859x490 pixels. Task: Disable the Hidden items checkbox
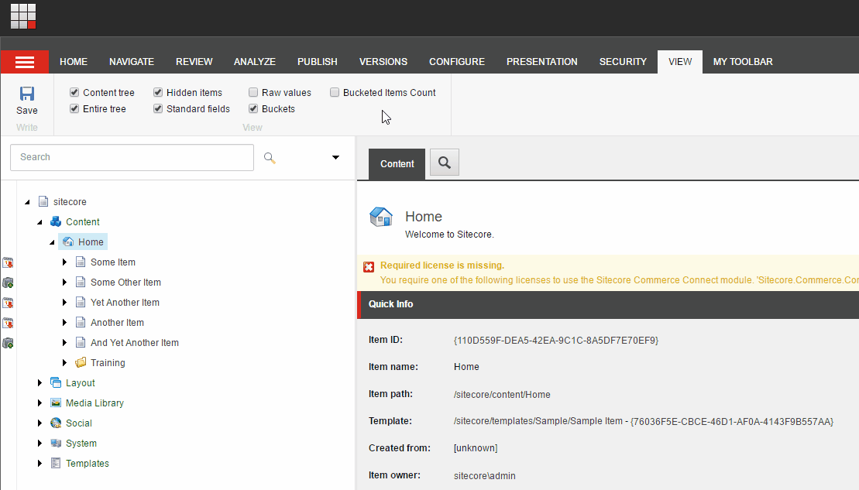(x=158, y=93)
